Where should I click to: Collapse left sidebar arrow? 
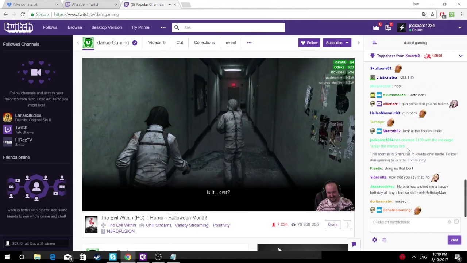pos(78,43)
